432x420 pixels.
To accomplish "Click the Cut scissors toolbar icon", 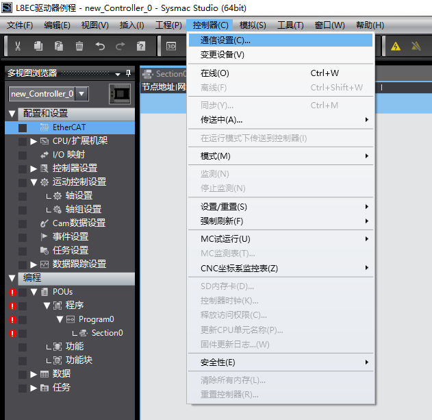I will pyautogui.click(x=18, y=46).
